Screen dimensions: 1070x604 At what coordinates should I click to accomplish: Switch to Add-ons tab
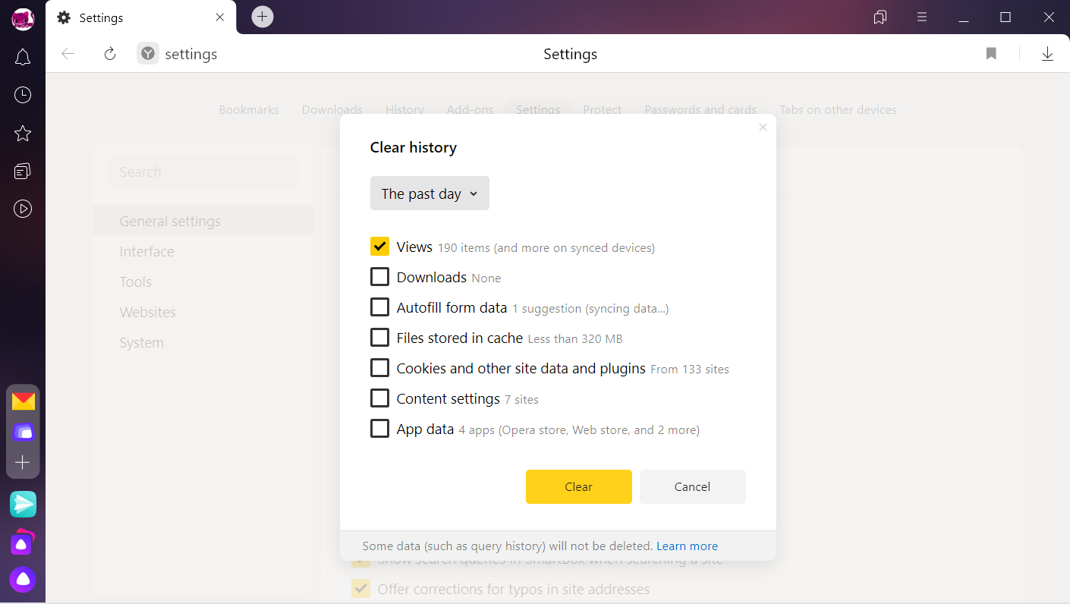point(470,110)
